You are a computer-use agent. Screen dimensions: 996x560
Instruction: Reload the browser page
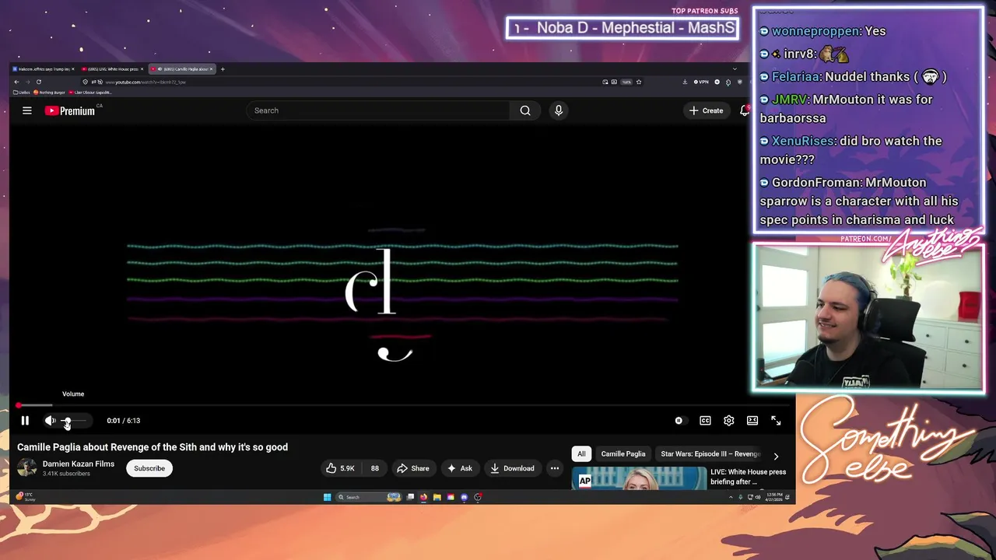[38, 82]
